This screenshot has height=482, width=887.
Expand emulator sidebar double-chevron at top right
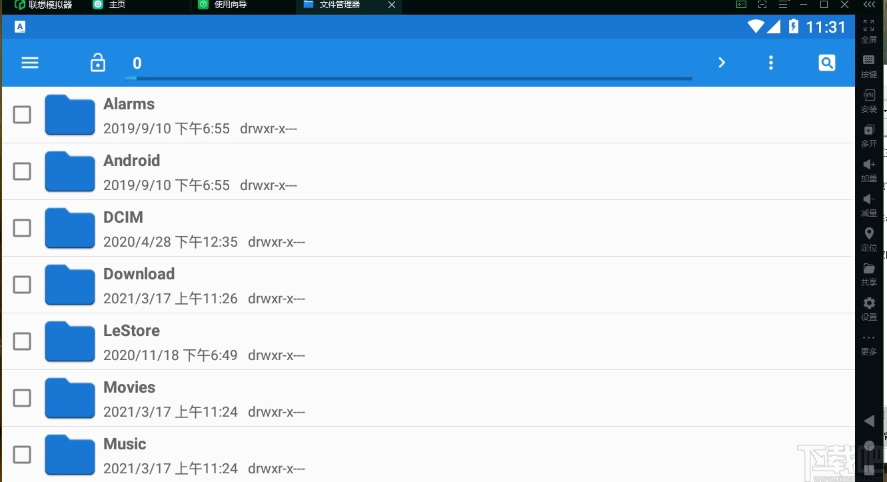tap(869, 5)
